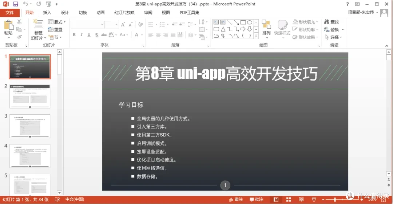Start slideshow from beginning icon in title bar
The height and width of the screenshot is (204, 393).
point(49,4)
